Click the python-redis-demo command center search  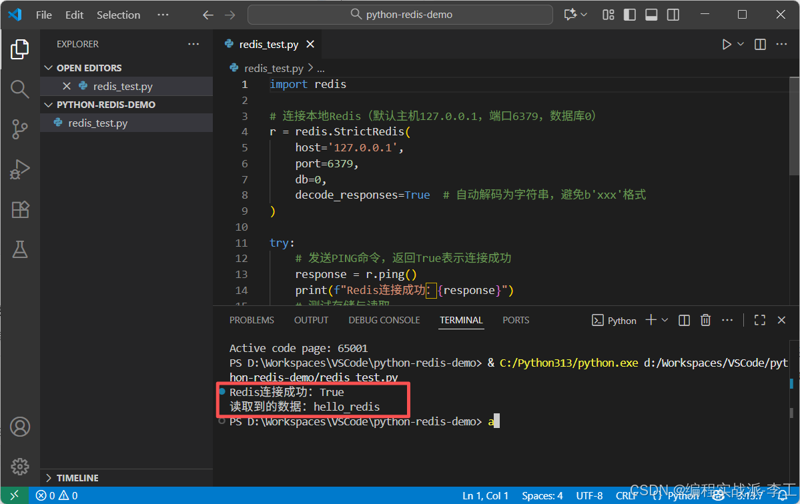[400, 15]
